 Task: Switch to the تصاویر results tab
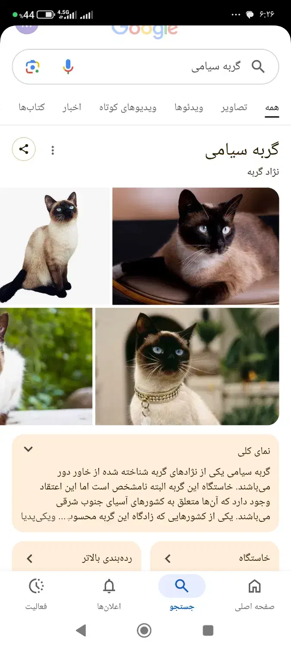click(234, 107)
